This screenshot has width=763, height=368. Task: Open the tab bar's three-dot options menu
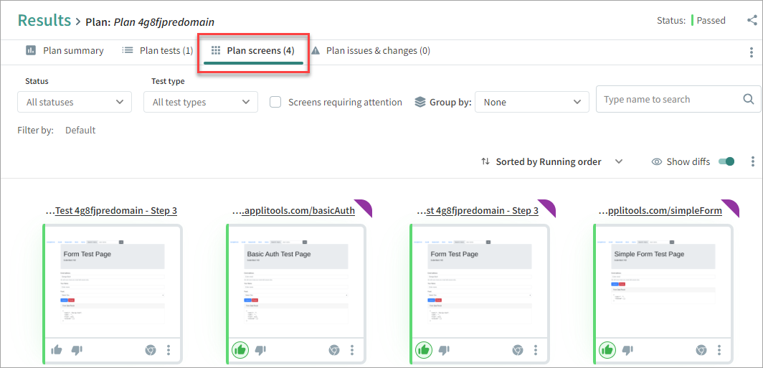tap(751, 52)
